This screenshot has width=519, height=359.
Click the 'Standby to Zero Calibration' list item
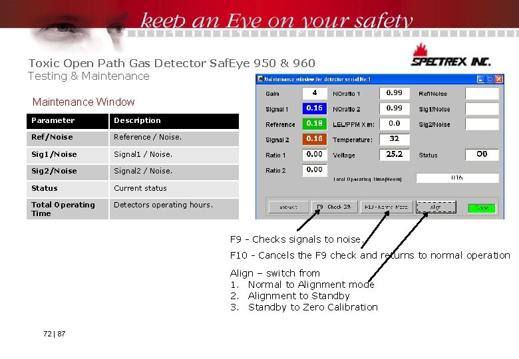[x=313, y=307]
